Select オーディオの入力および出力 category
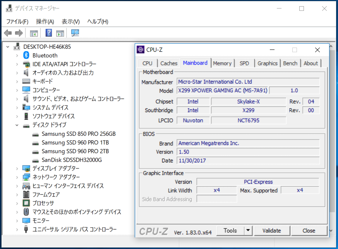338x249 pixels. (x=63, y=73)
